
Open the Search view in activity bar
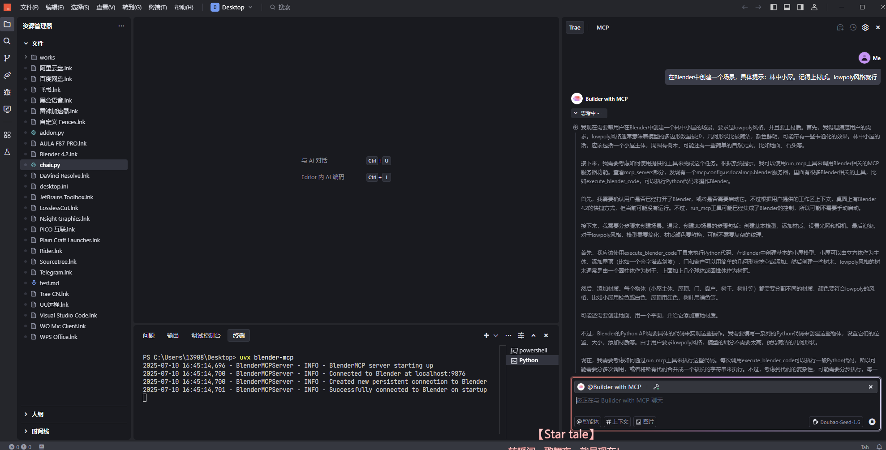click(x=7, y=41)
